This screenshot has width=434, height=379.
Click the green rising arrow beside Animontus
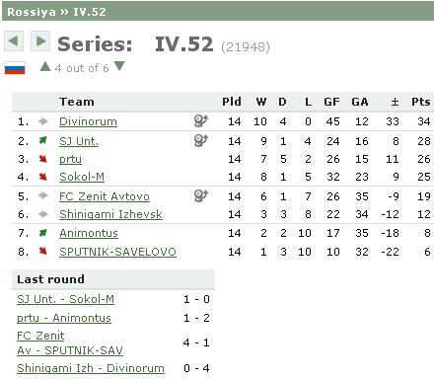43,233
